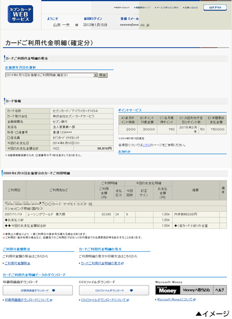The height and width of the screenshot is (319, 232).
Task: Click the 2007/11/19 usage date cell
Action: coord(14,214)
